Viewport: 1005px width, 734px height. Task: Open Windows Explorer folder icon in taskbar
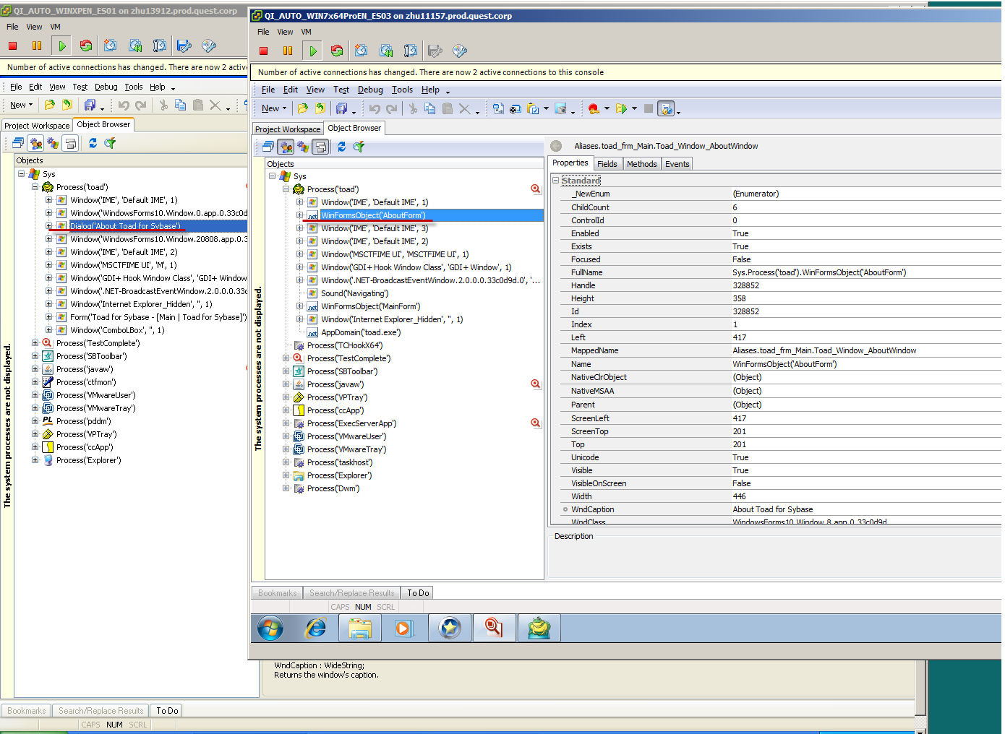click(x=360, y=628)
